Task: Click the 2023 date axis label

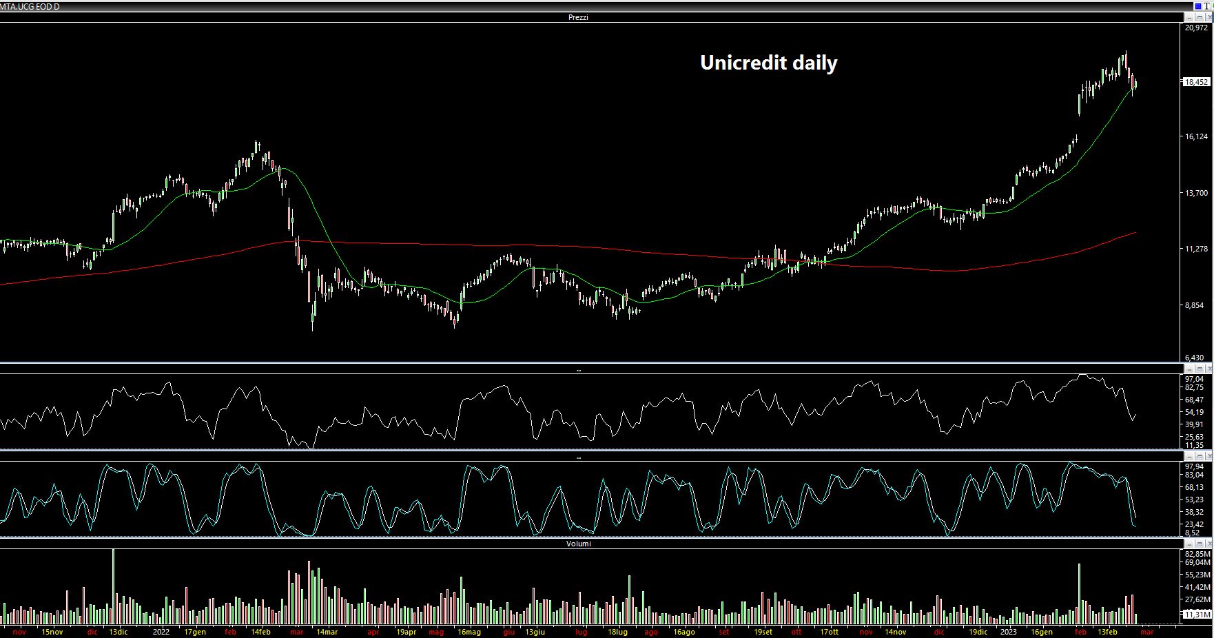Action: coord(1008,632)
